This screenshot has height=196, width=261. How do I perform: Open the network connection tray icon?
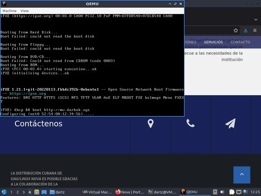tap(239, 192)
